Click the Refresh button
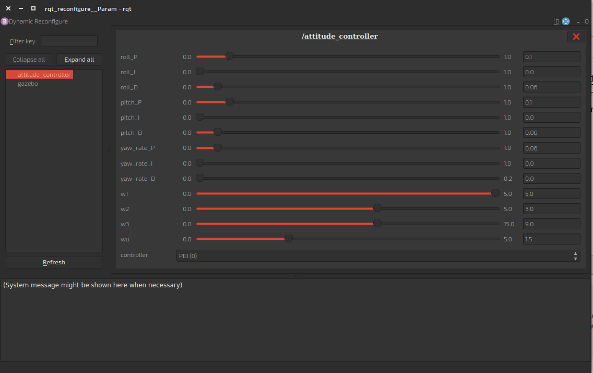Screen dimensions: 593x373 (54, 262)
